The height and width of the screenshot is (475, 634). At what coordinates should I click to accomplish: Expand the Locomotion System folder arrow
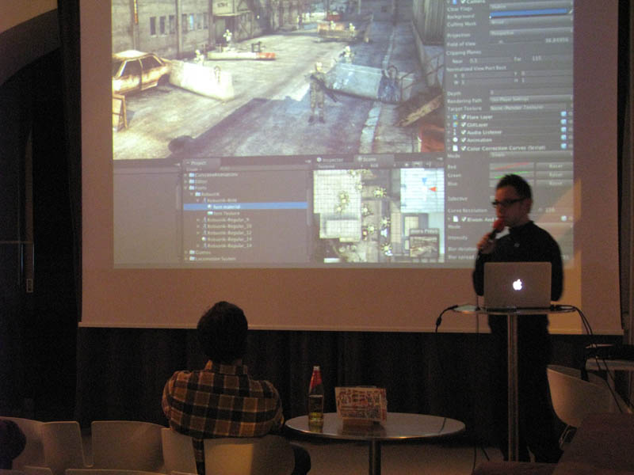(x=186, y=259)
